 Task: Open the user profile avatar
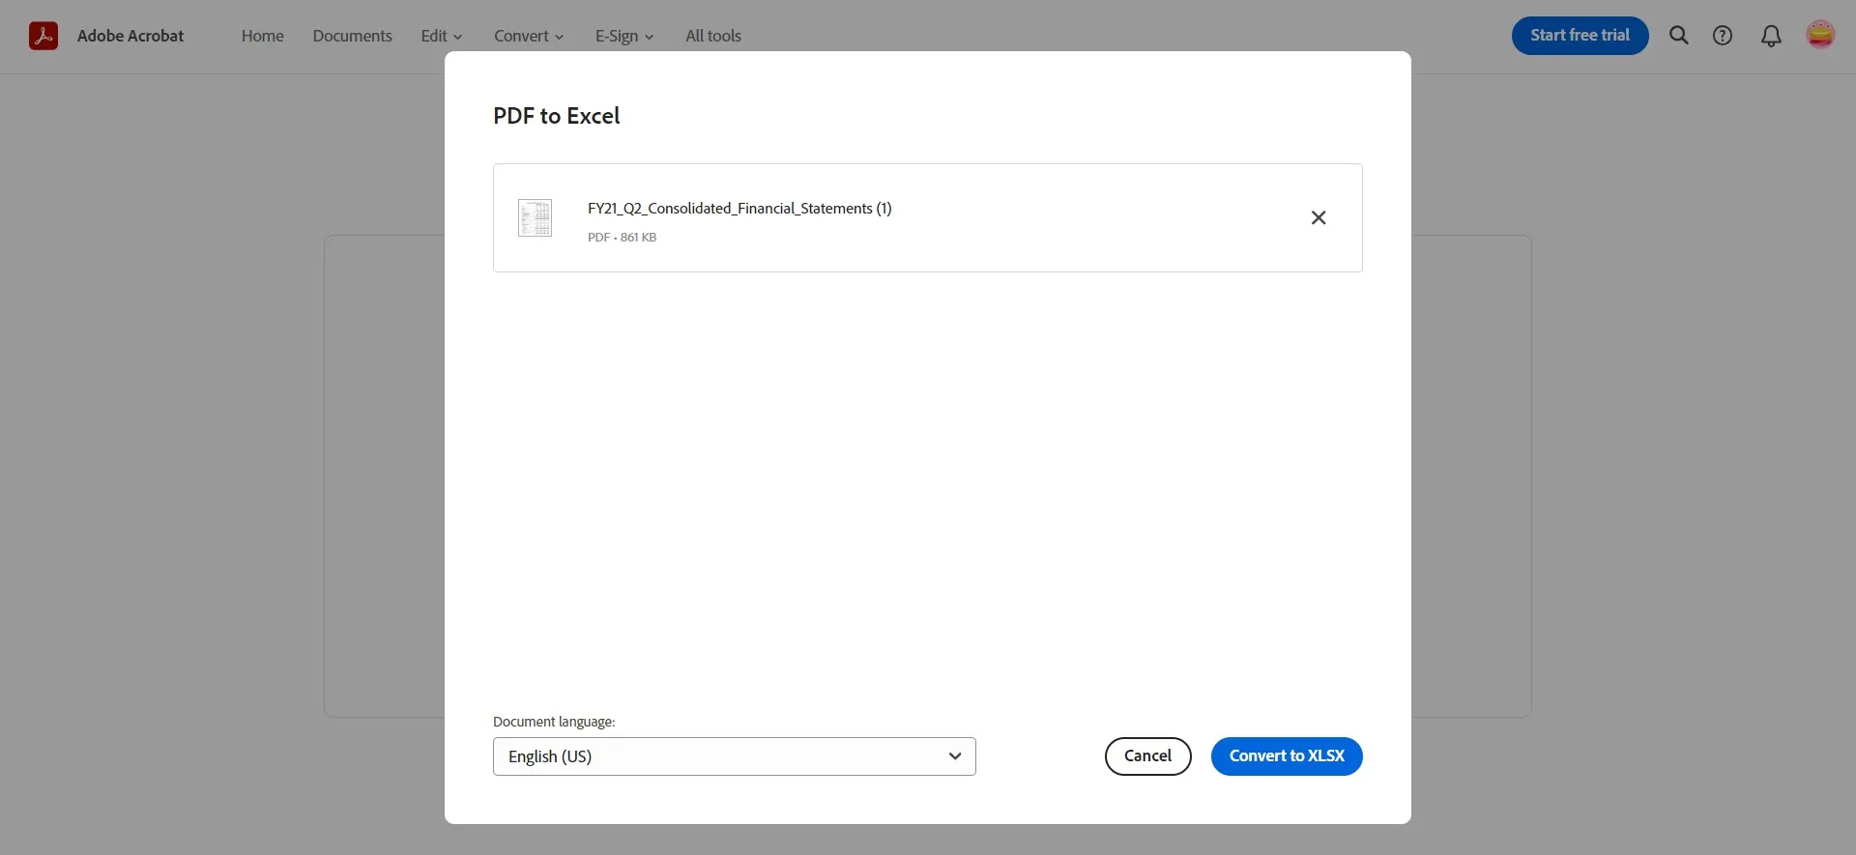click(x=1820, y=35)
